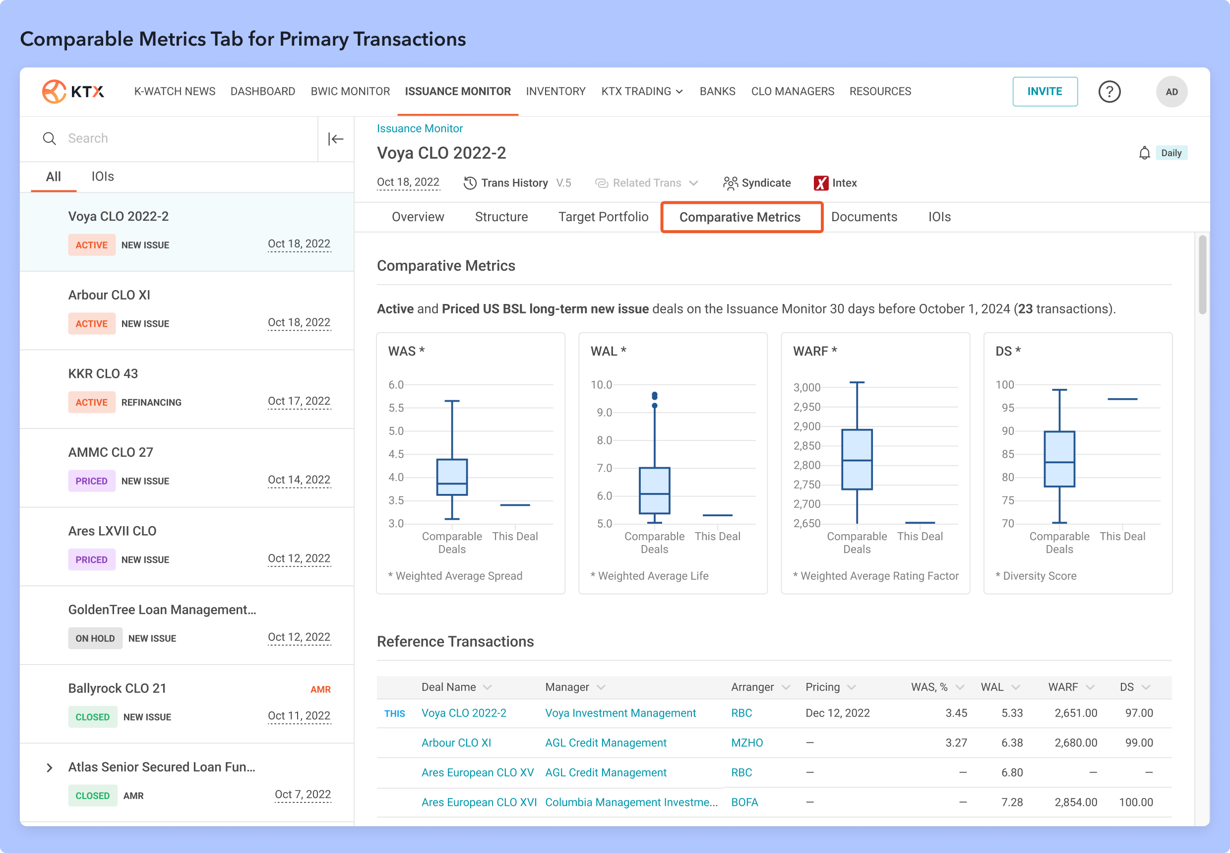Expand the Atlas Senior Secured Loan row
The image size is (1230, 853).
coord(49,768)
